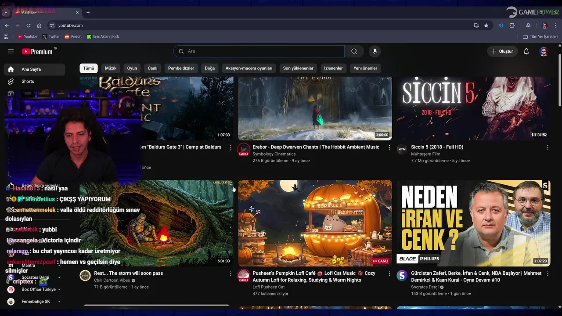Open the notifications bell

526,51
